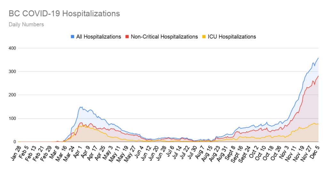
Task: Click the red Non-Critical Hospitalizations legend swatch
Action: pyautogui.click(x=127, y=37)
